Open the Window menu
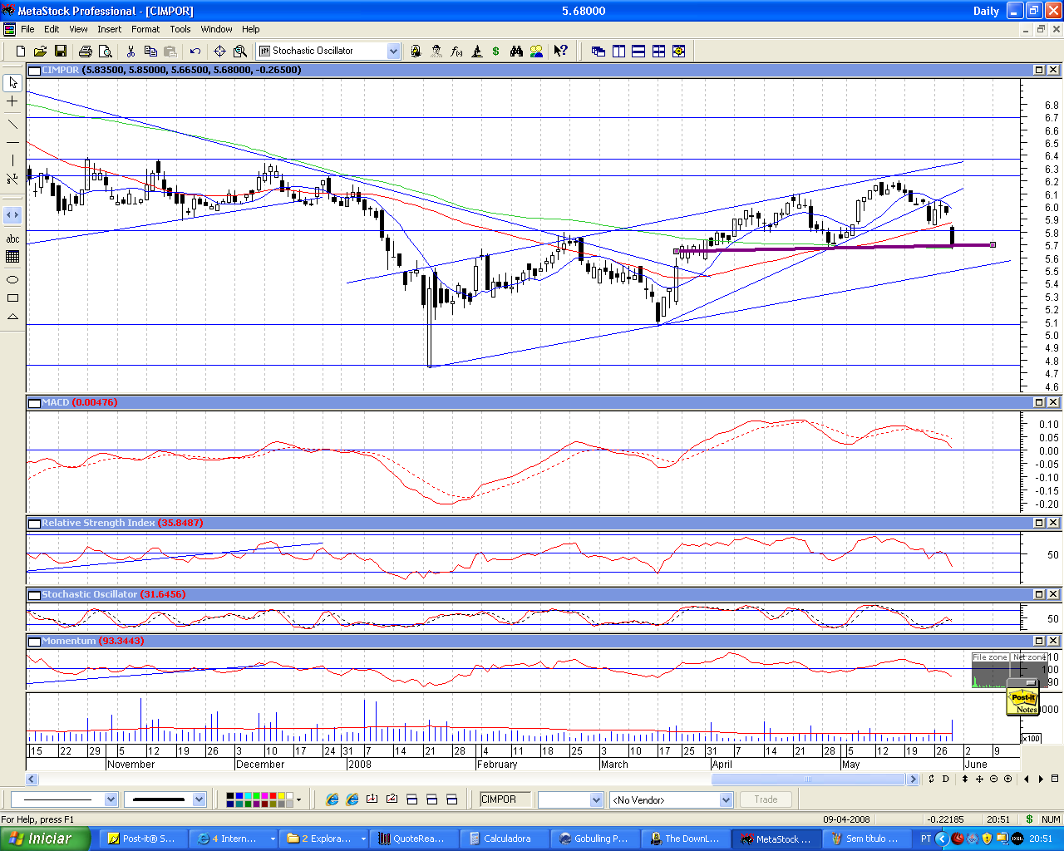 tap(216, 29)
